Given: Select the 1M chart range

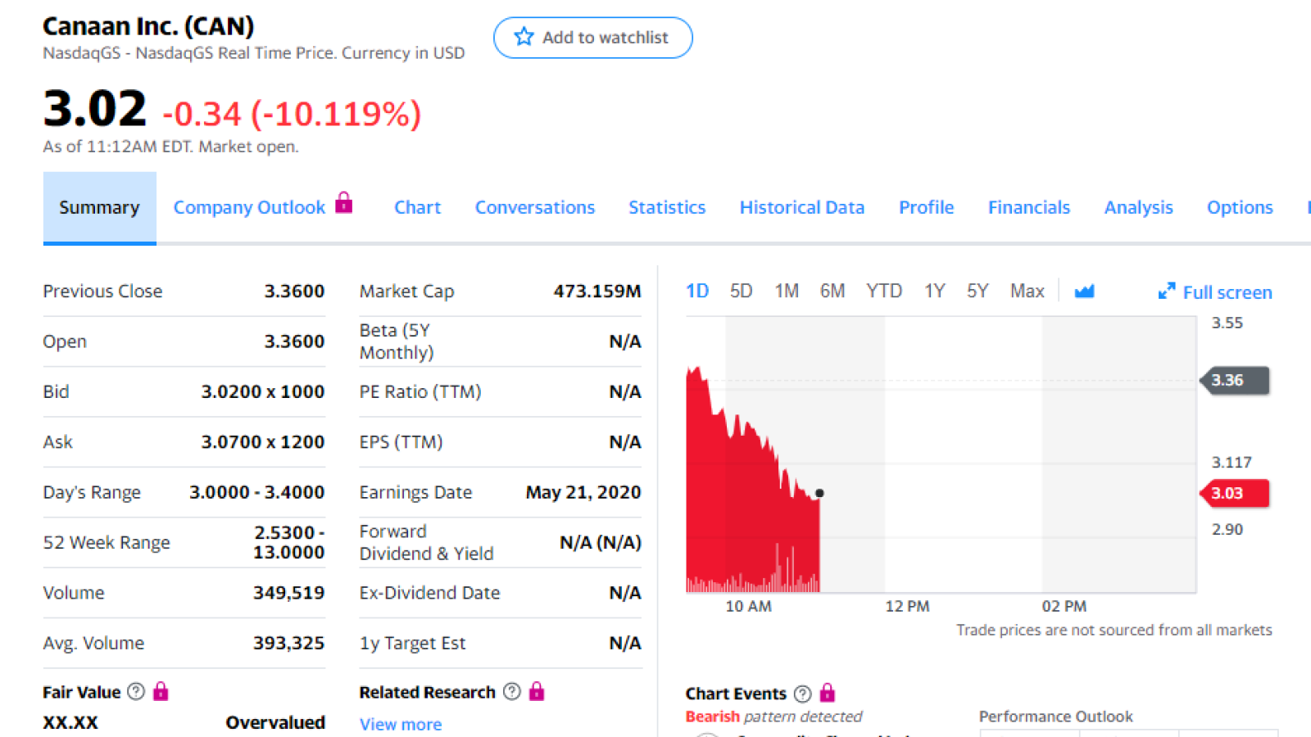Looking at the screenshot, I should (x=787, y=292).
